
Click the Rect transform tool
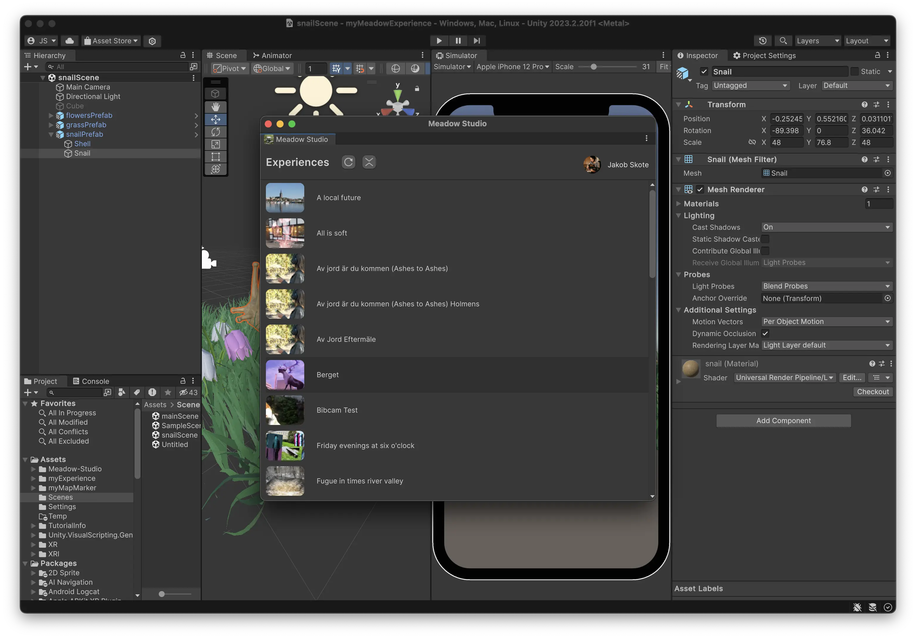click(215, 157)
